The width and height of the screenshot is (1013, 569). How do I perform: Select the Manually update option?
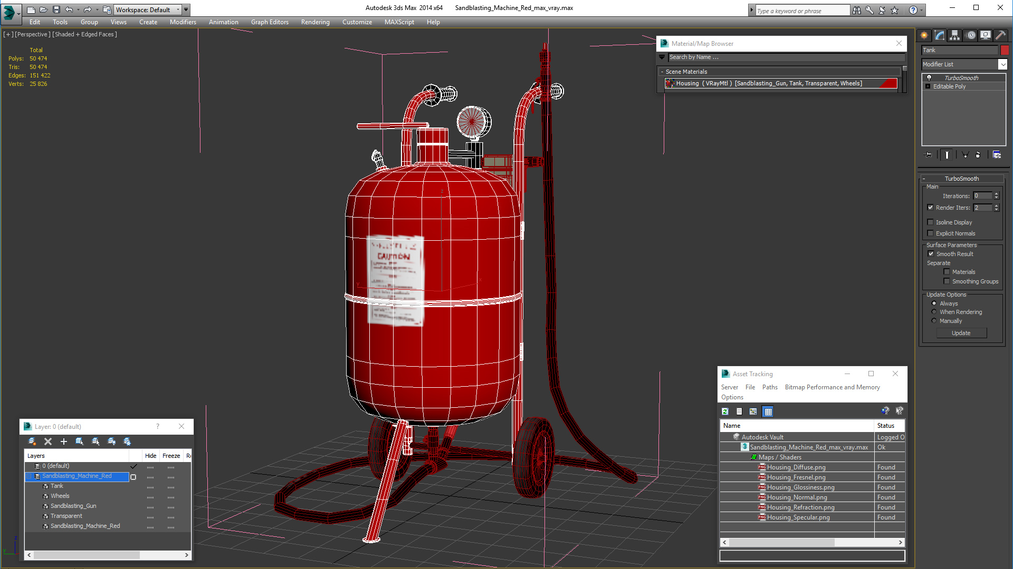[x=934, y=321]
